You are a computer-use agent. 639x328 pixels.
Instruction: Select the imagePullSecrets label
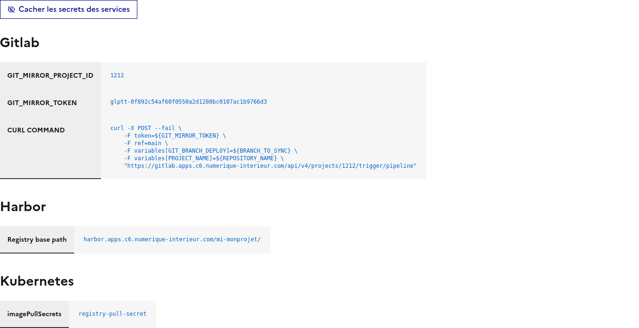click(34, 314)
